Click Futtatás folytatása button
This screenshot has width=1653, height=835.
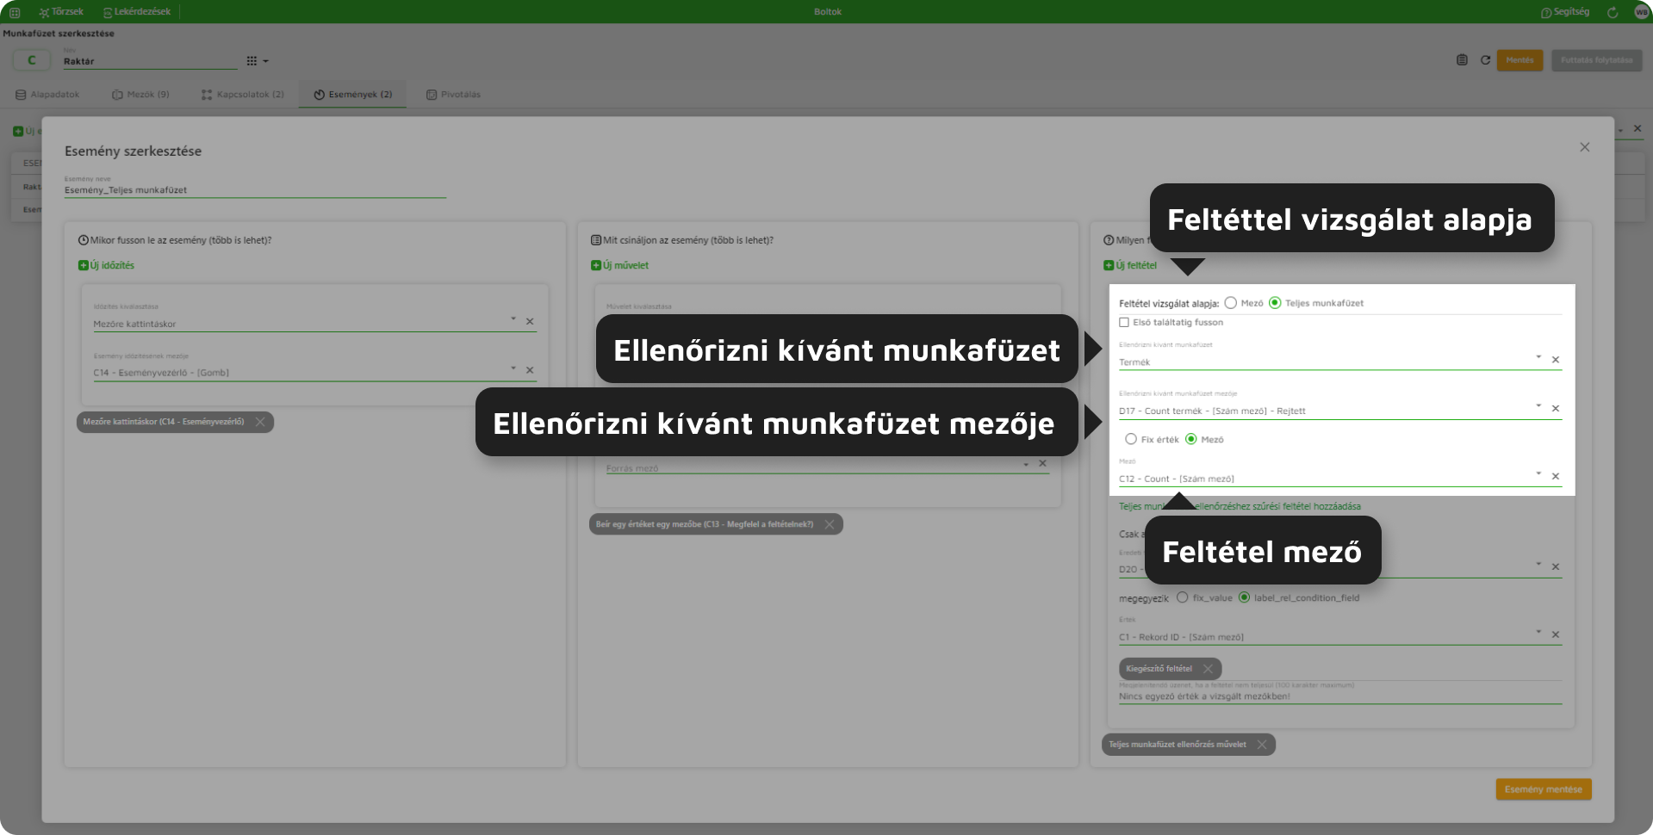pyautogui.click(x=1596, y=60)
